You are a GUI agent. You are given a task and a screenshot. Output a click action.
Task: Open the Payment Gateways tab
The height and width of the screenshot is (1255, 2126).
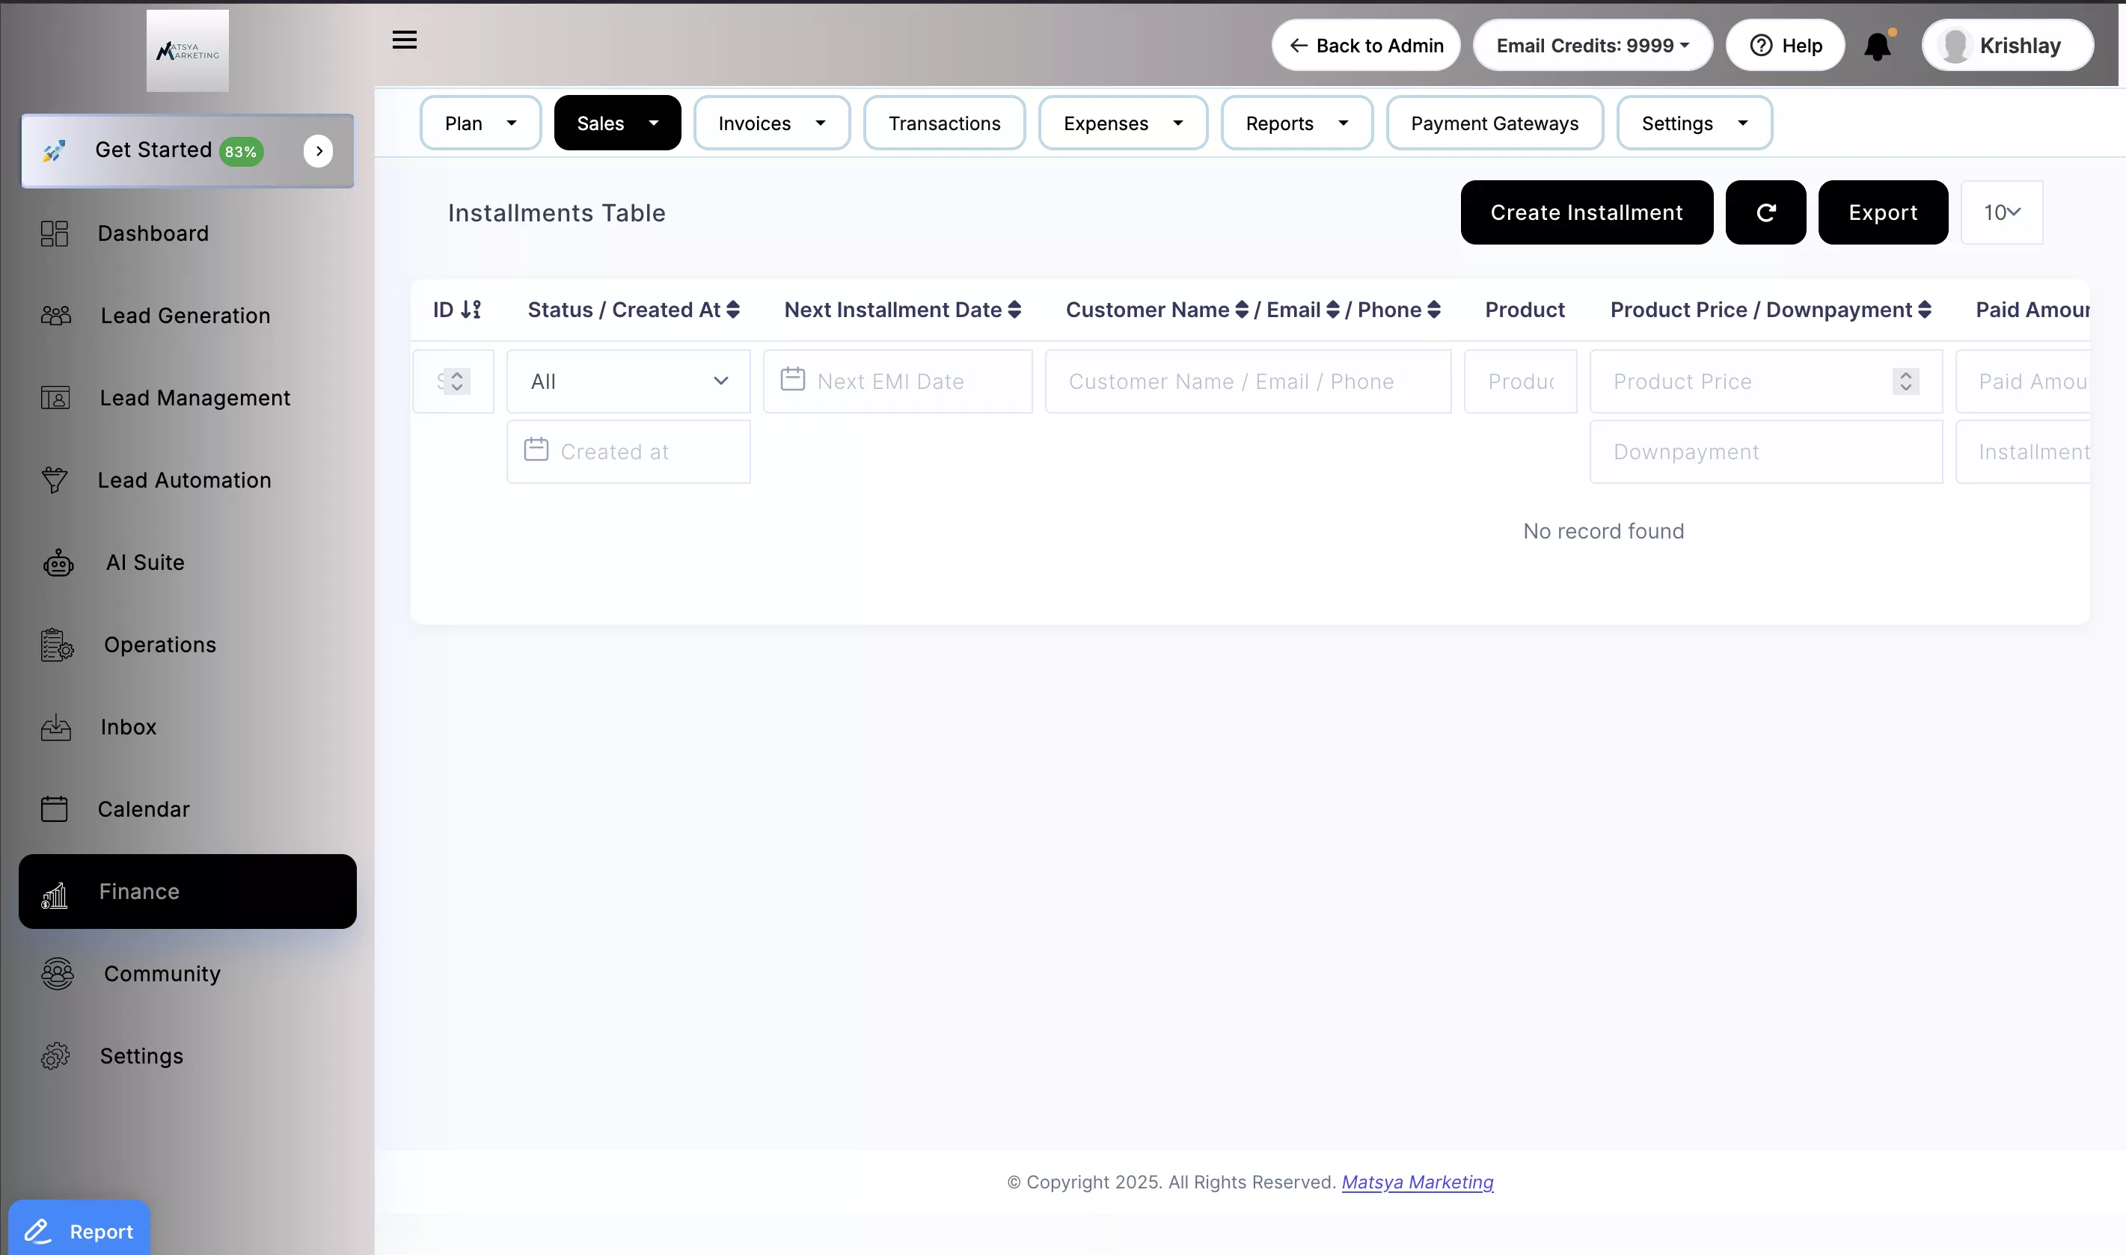(1493, 123)
